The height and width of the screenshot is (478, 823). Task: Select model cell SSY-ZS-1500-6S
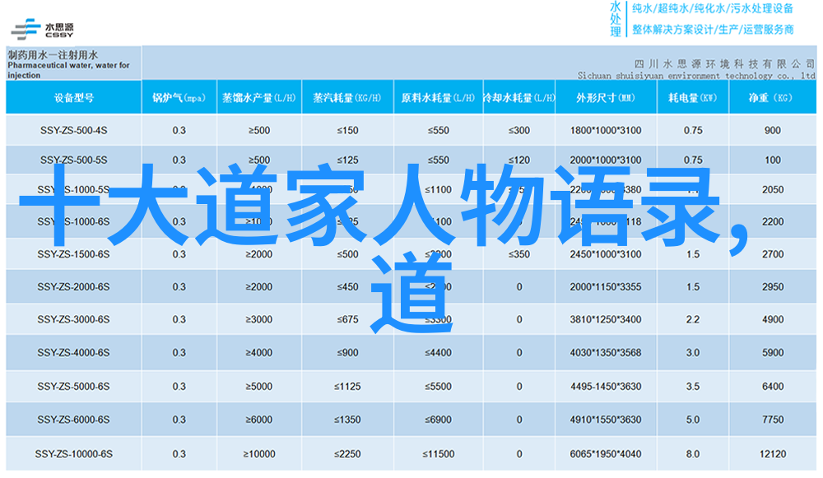pos(73,254)
